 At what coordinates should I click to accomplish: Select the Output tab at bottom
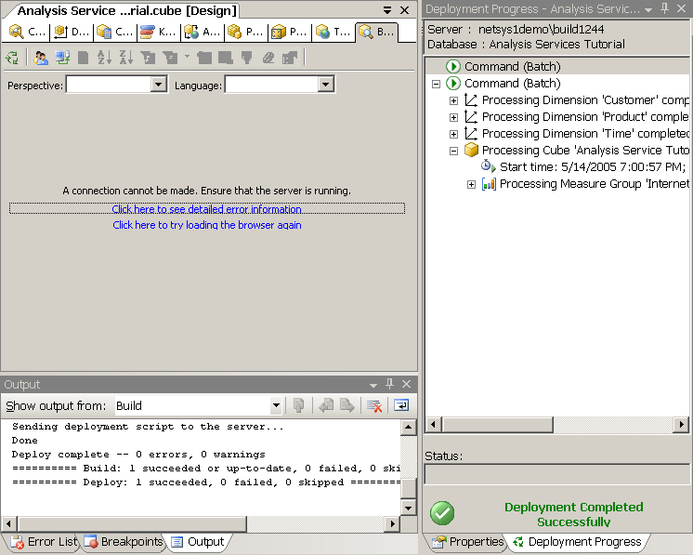pos(198,542)
